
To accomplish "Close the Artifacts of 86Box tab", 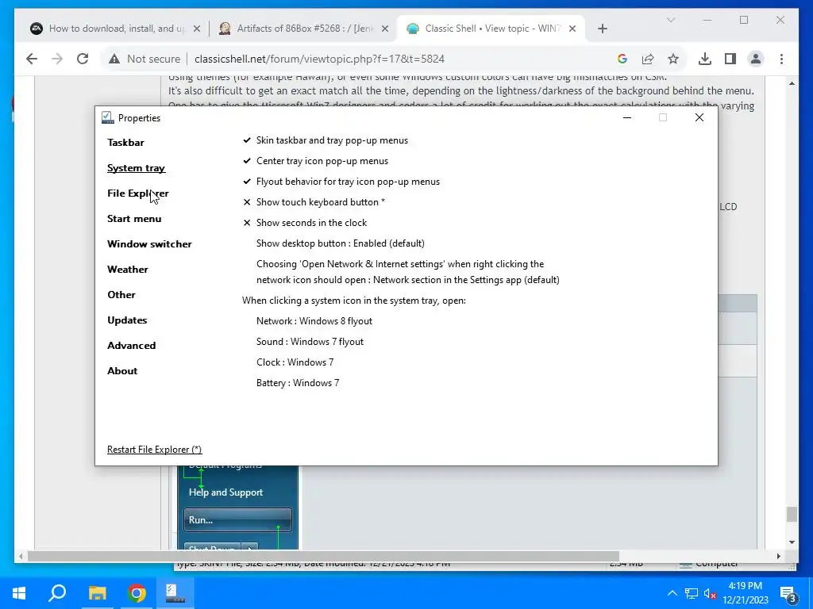I will (385, 29).
